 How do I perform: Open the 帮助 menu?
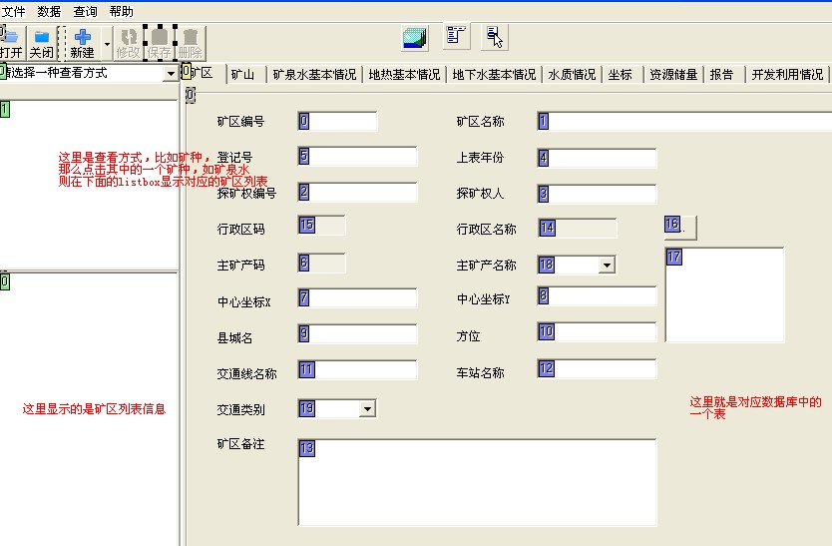pos(121,11)
